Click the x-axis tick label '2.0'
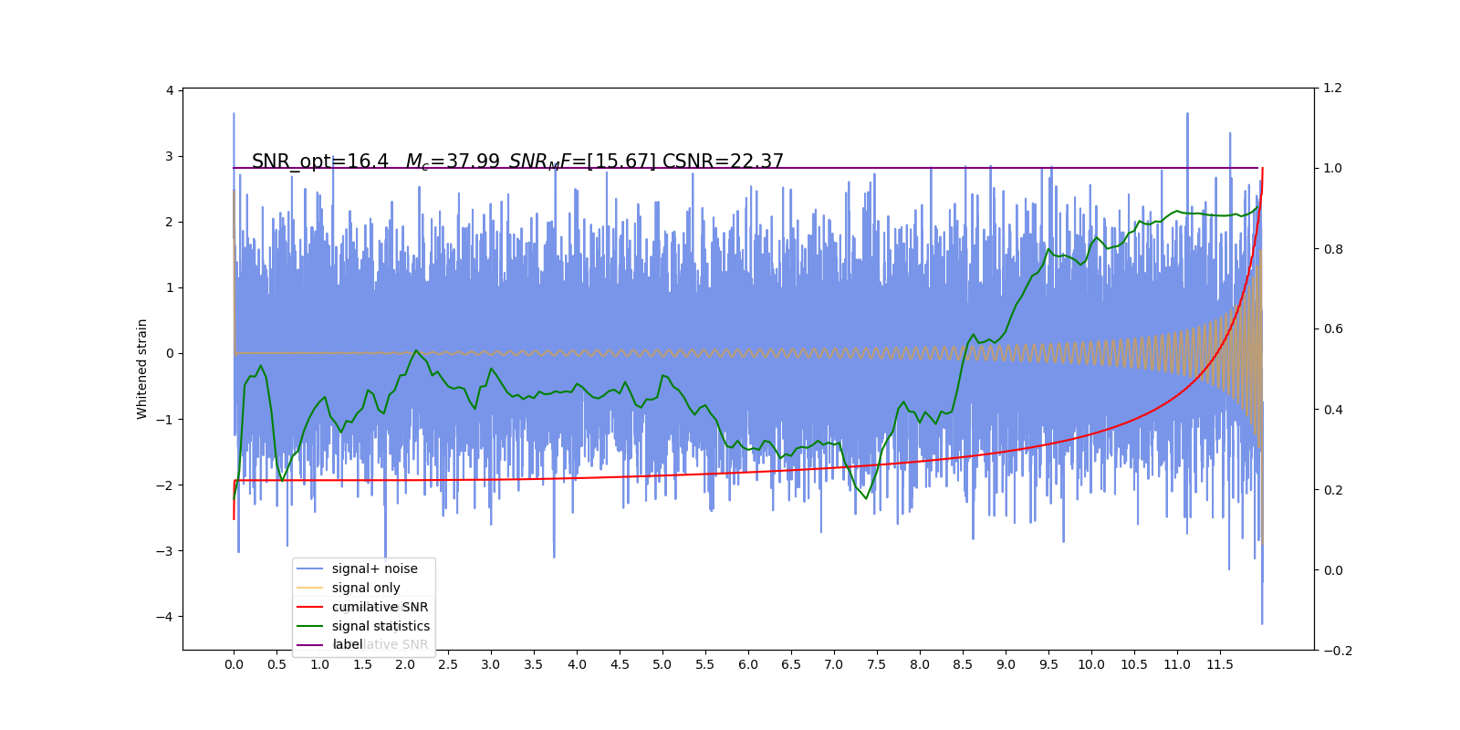 coord(405,664)
